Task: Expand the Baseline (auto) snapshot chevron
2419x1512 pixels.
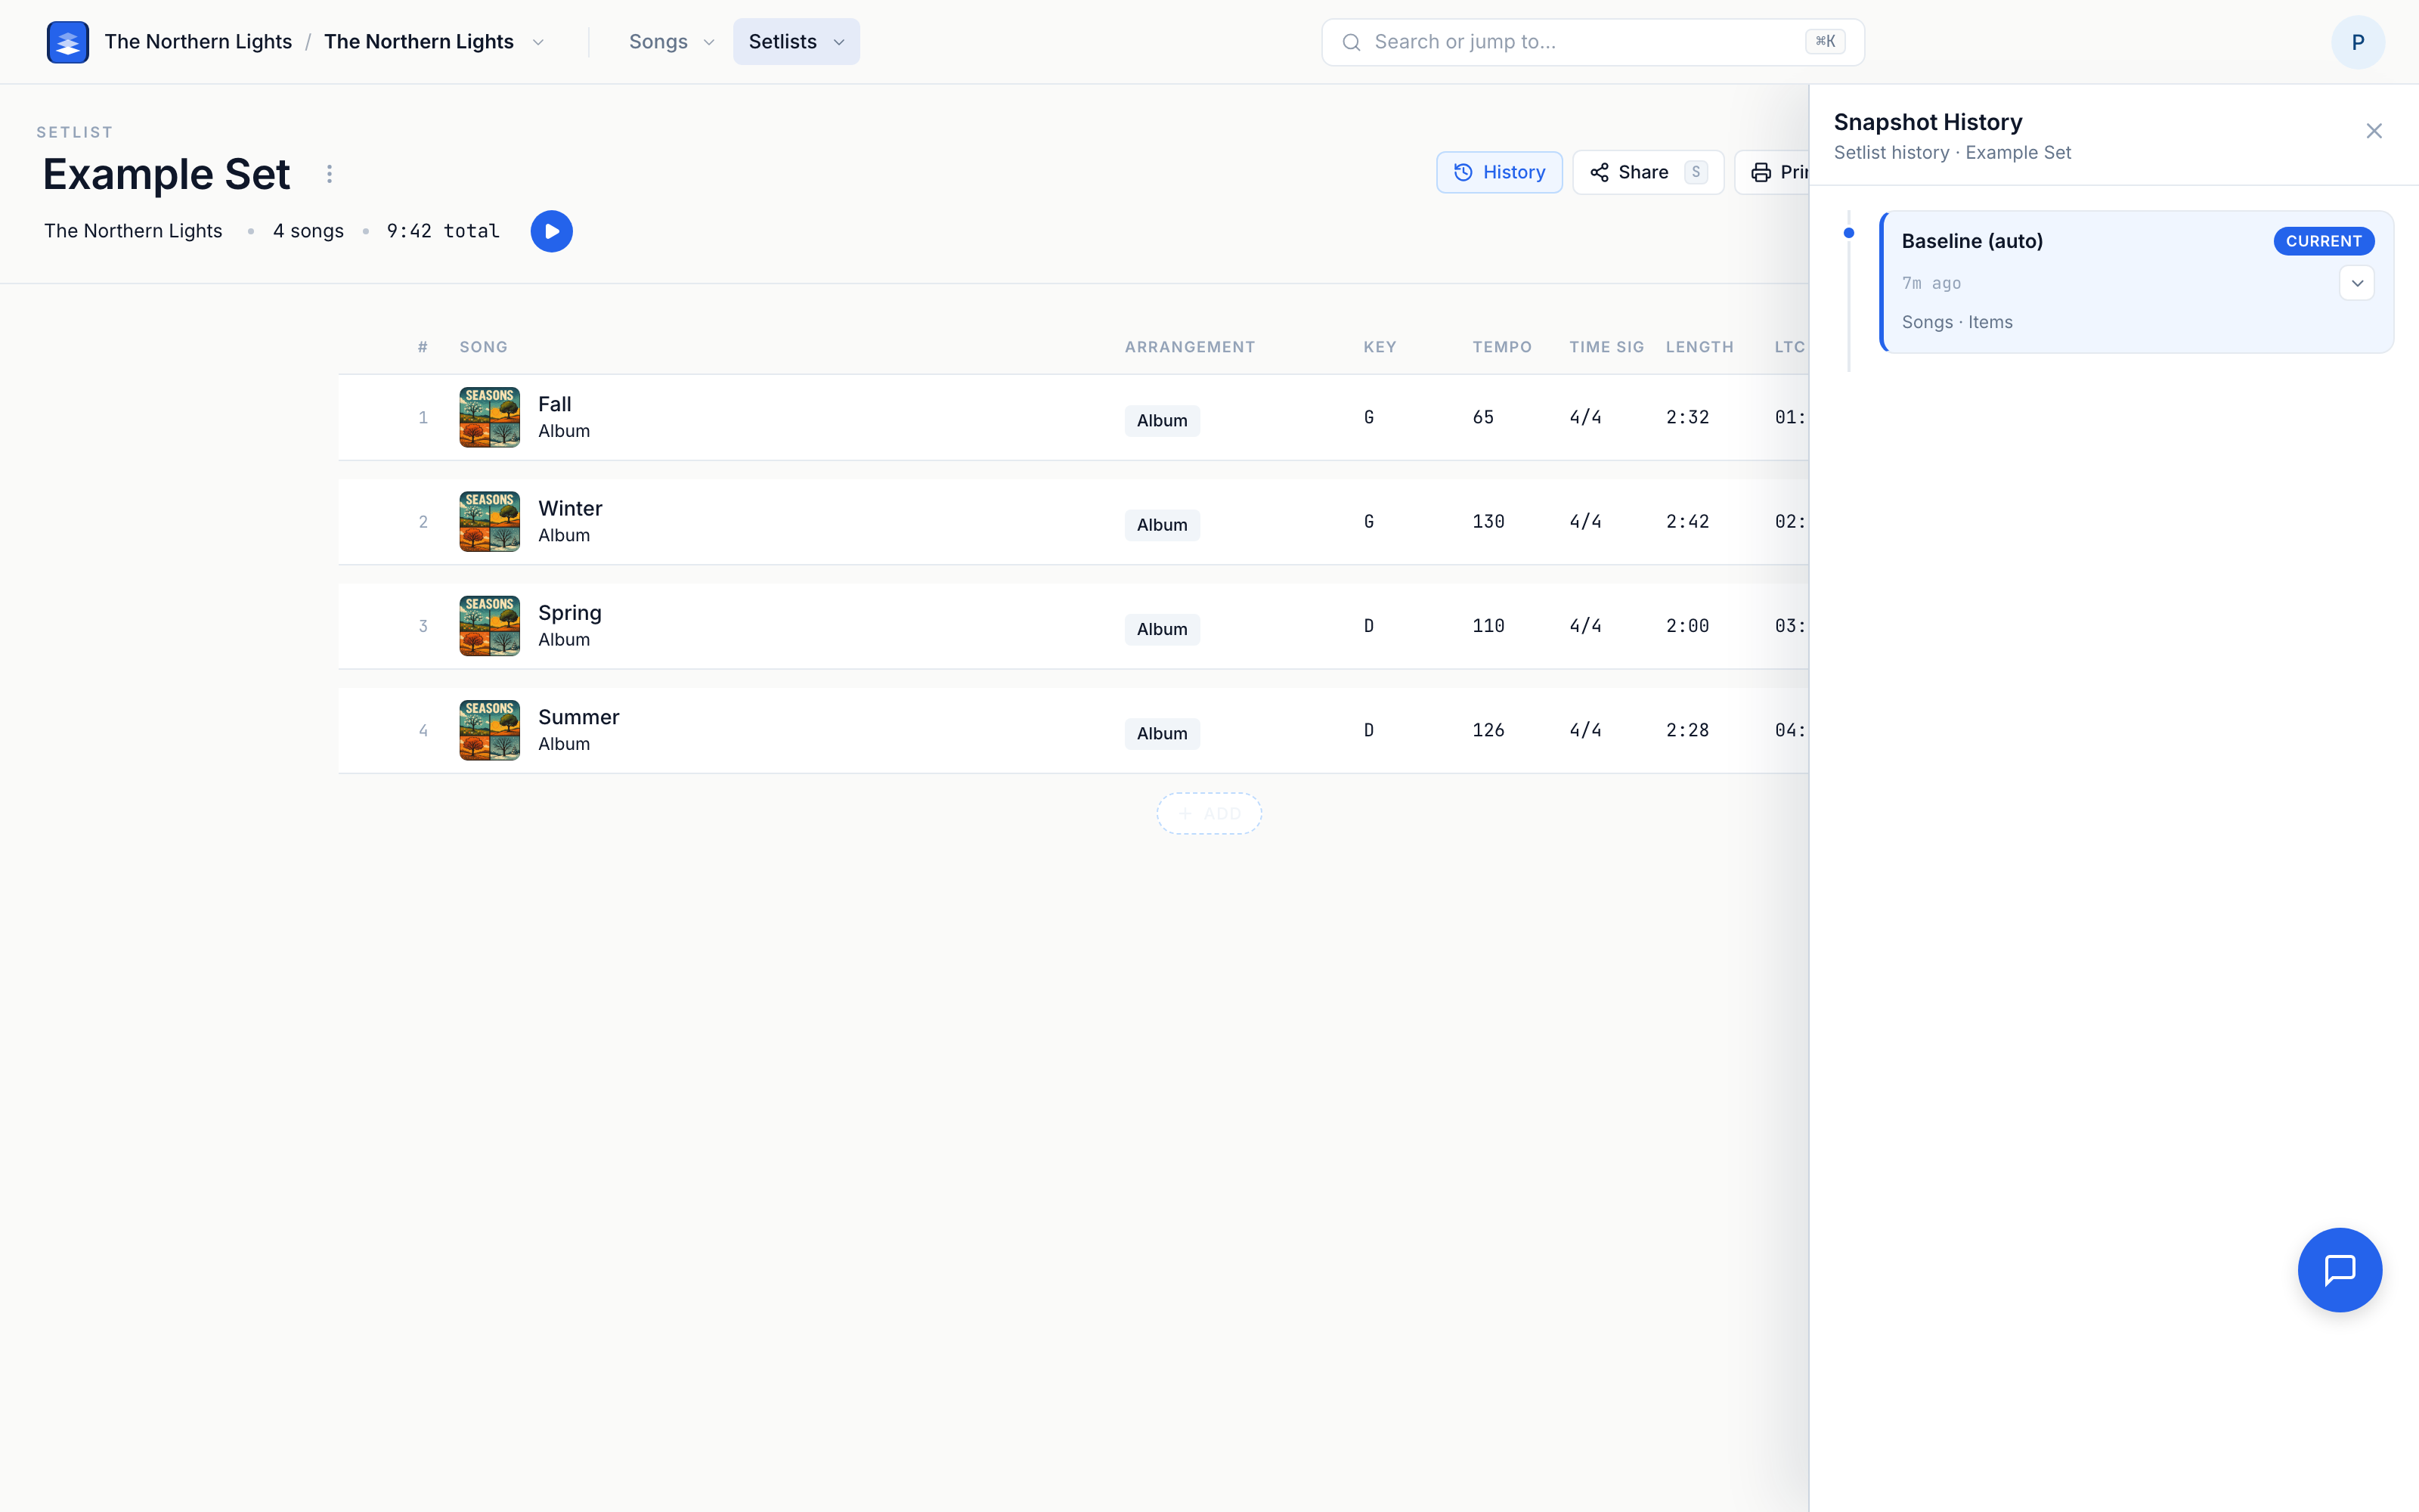Action: coord(2357,283)
